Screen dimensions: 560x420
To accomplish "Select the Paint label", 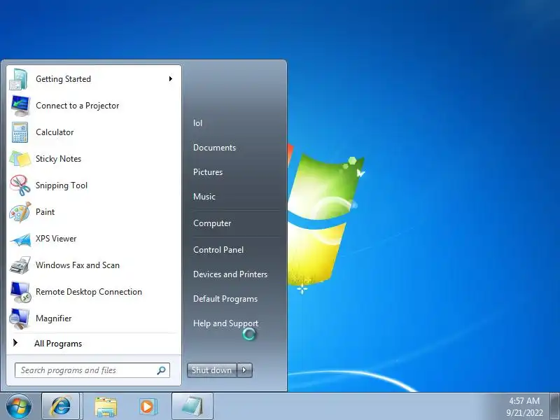I will coord(45,212).
